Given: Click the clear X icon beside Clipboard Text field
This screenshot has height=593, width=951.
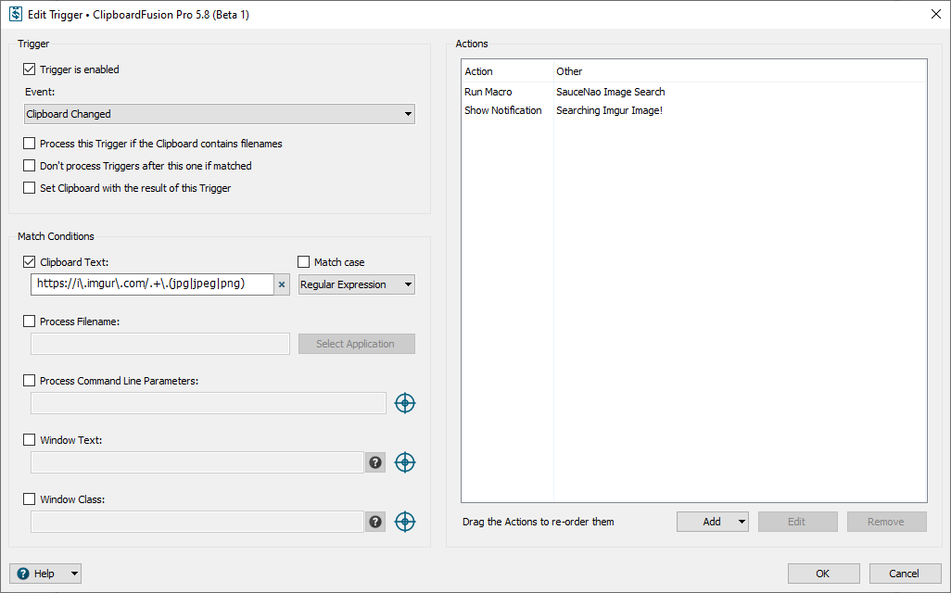Looking at the screenshot, I should [282, 284].
